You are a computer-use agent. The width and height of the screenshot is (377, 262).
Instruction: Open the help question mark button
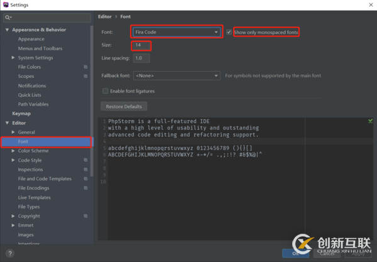[x=10, y=253]
